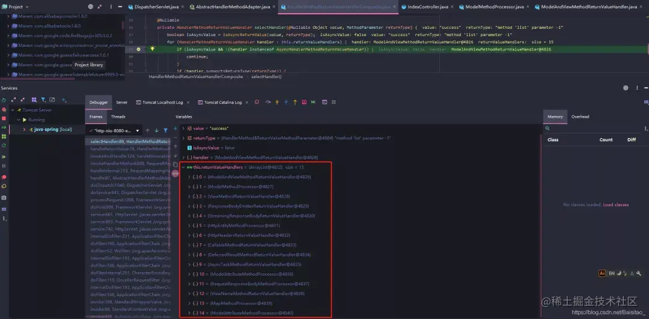Click the lightbulb intention icon at line 89
This screenshot has width=649, height=319.
tap(152, 49)
